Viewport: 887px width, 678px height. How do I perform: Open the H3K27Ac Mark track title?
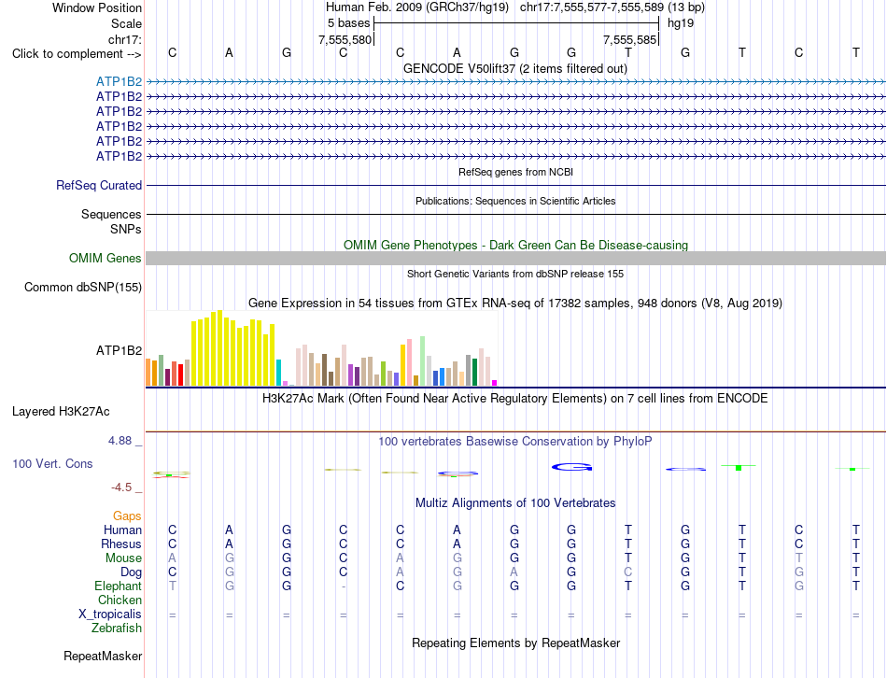(515, 399)
